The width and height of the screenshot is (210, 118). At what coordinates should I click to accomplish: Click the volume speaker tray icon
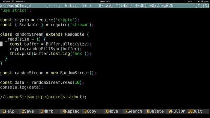pos(199,1)
